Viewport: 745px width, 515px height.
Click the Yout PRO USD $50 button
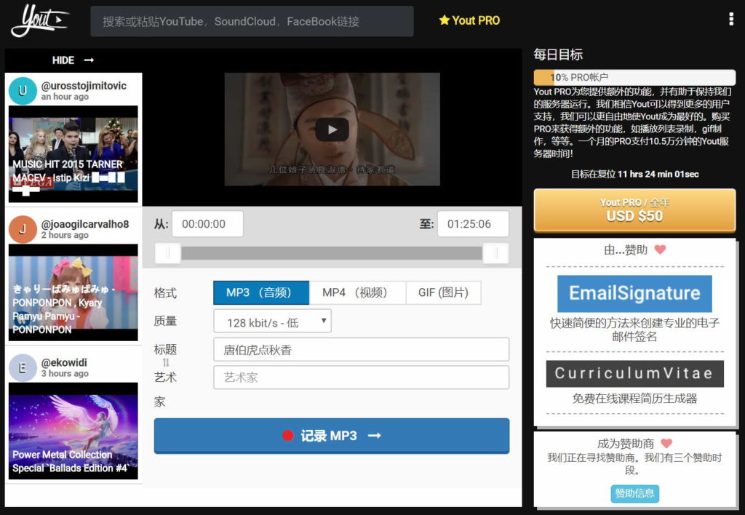click(x=634, y=209)
